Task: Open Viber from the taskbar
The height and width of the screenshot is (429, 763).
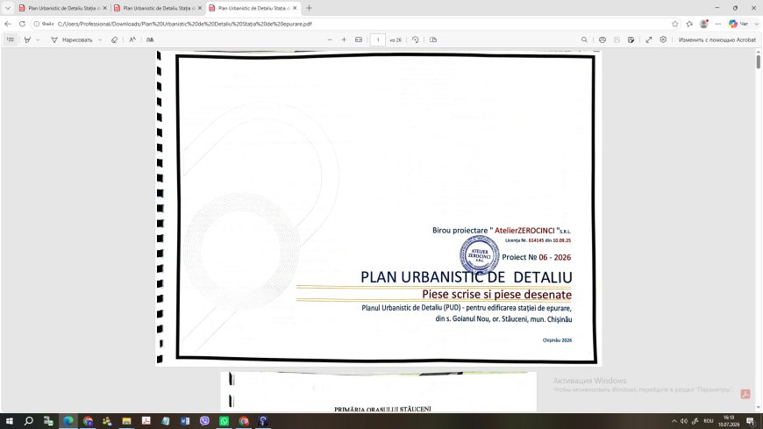Action: 204,421
